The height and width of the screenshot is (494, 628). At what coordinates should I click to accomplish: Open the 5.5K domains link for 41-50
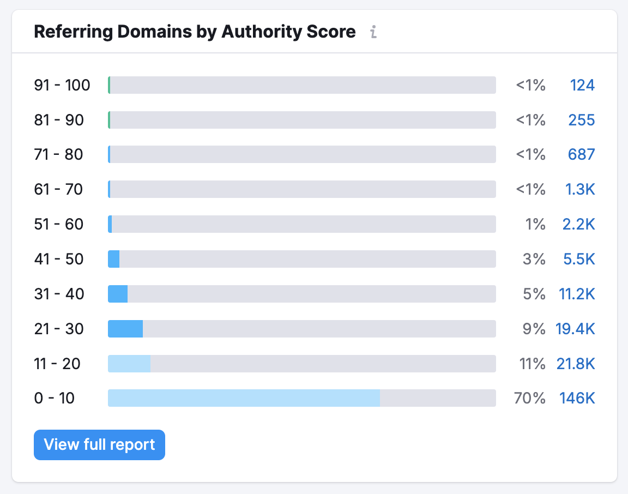[x=578, y=259]
